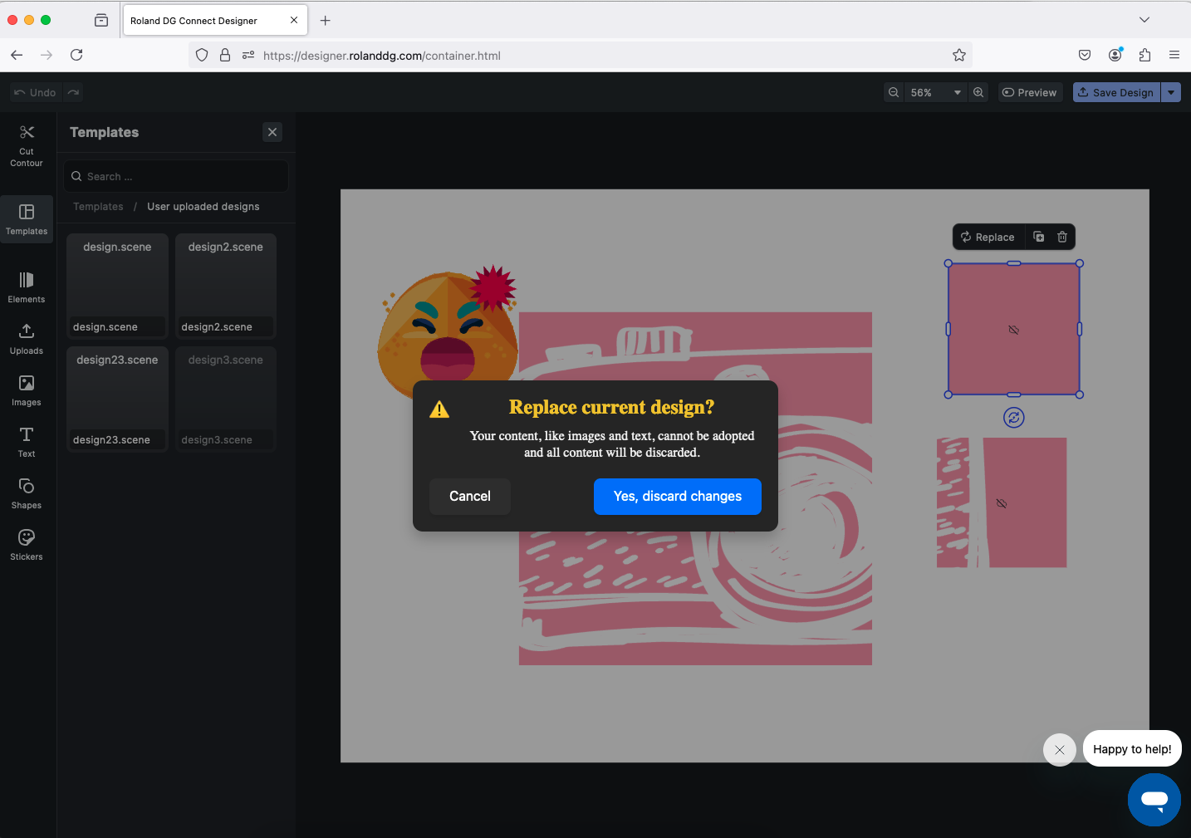Click the top-right corner handle of the selected square
This screenshot has height=838, width=1191.
click(x=1080, y=263)
